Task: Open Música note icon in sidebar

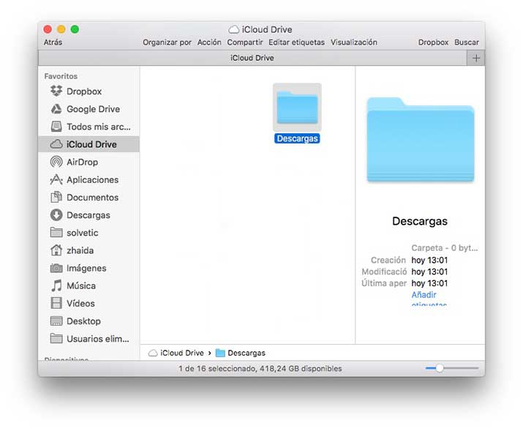Action: 56,285
